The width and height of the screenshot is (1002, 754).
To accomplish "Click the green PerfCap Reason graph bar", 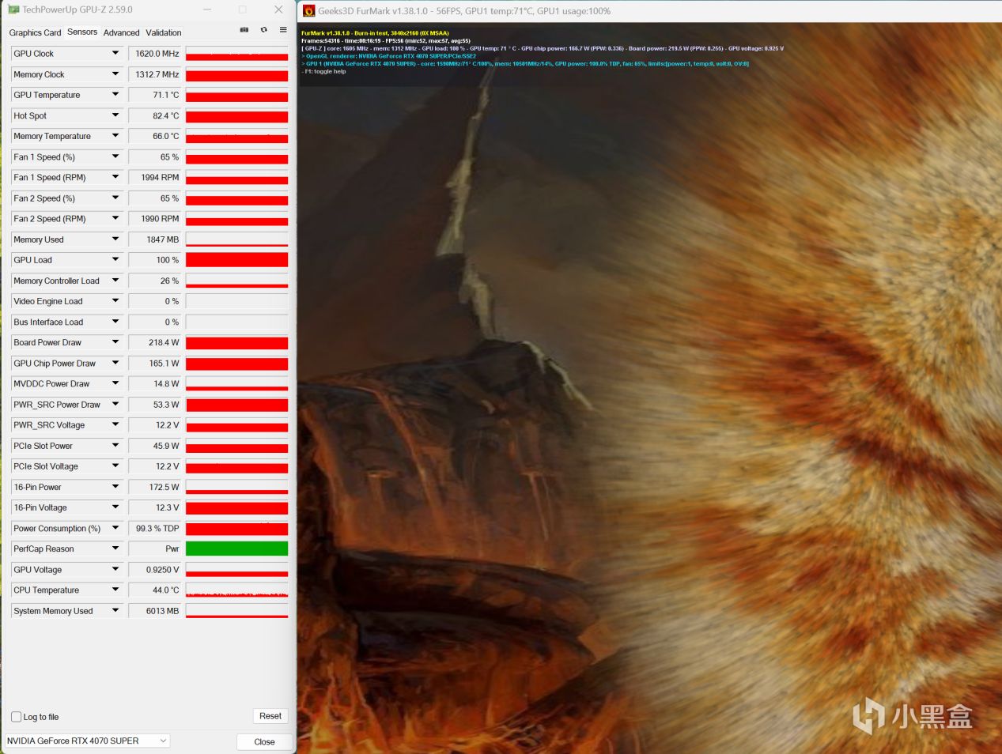I will [236, 549].
